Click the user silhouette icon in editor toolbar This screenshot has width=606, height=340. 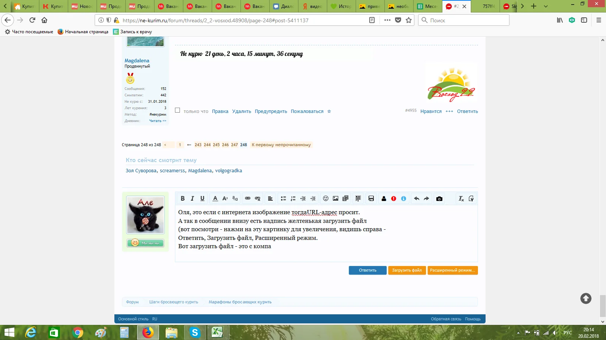(x=384, y=198)
